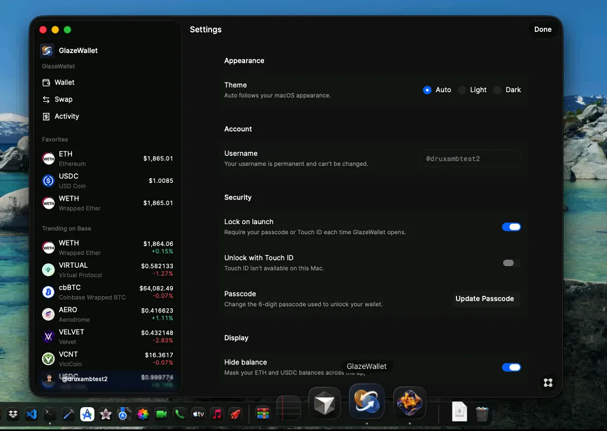Screen dimensions: 607x431
Task: Click the +1.11% change for AERO
Action: (162, 318)
